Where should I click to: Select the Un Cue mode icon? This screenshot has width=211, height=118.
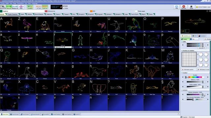click(39, 7)
